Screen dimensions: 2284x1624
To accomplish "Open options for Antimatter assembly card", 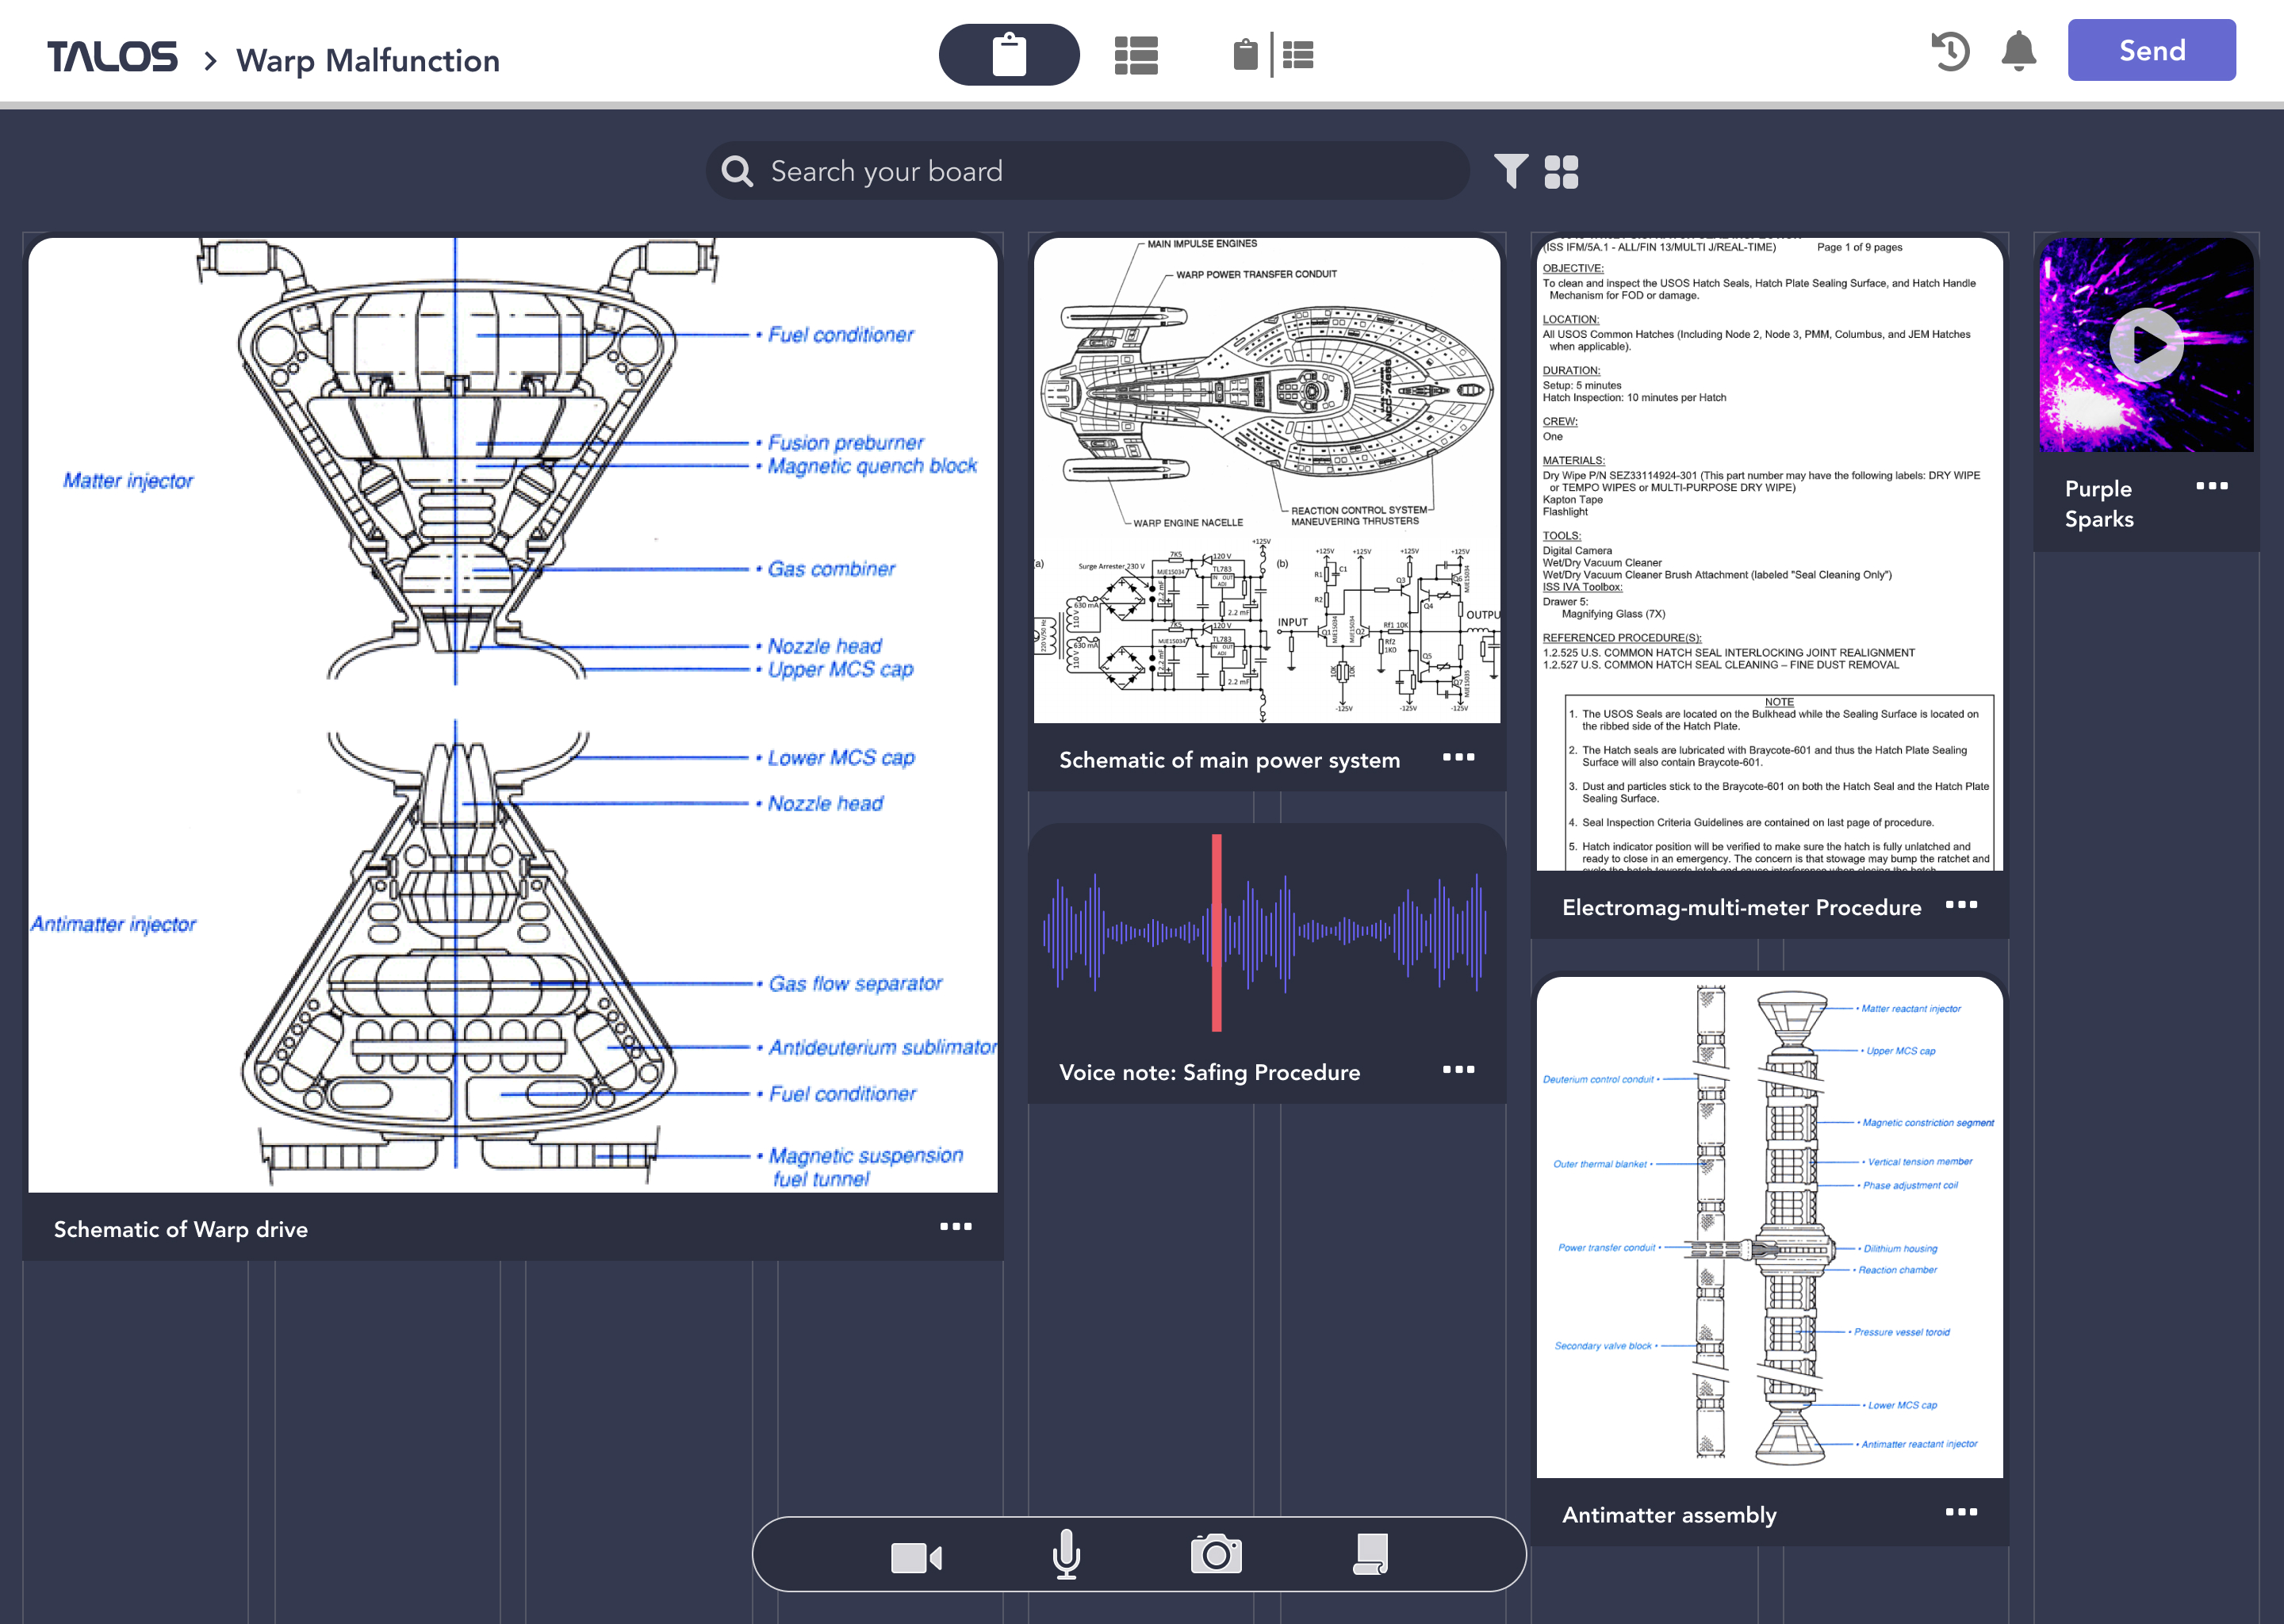I will (x=1961, y=1512).
